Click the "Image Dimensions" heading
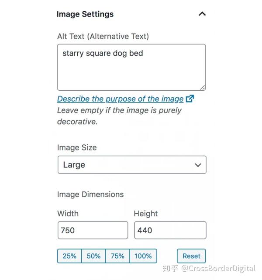262x280 pixels. tap(90, 195)
